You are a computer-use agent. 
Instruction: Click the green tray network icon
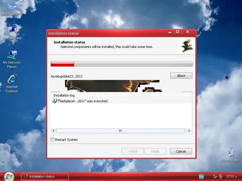tap(215, 176)
